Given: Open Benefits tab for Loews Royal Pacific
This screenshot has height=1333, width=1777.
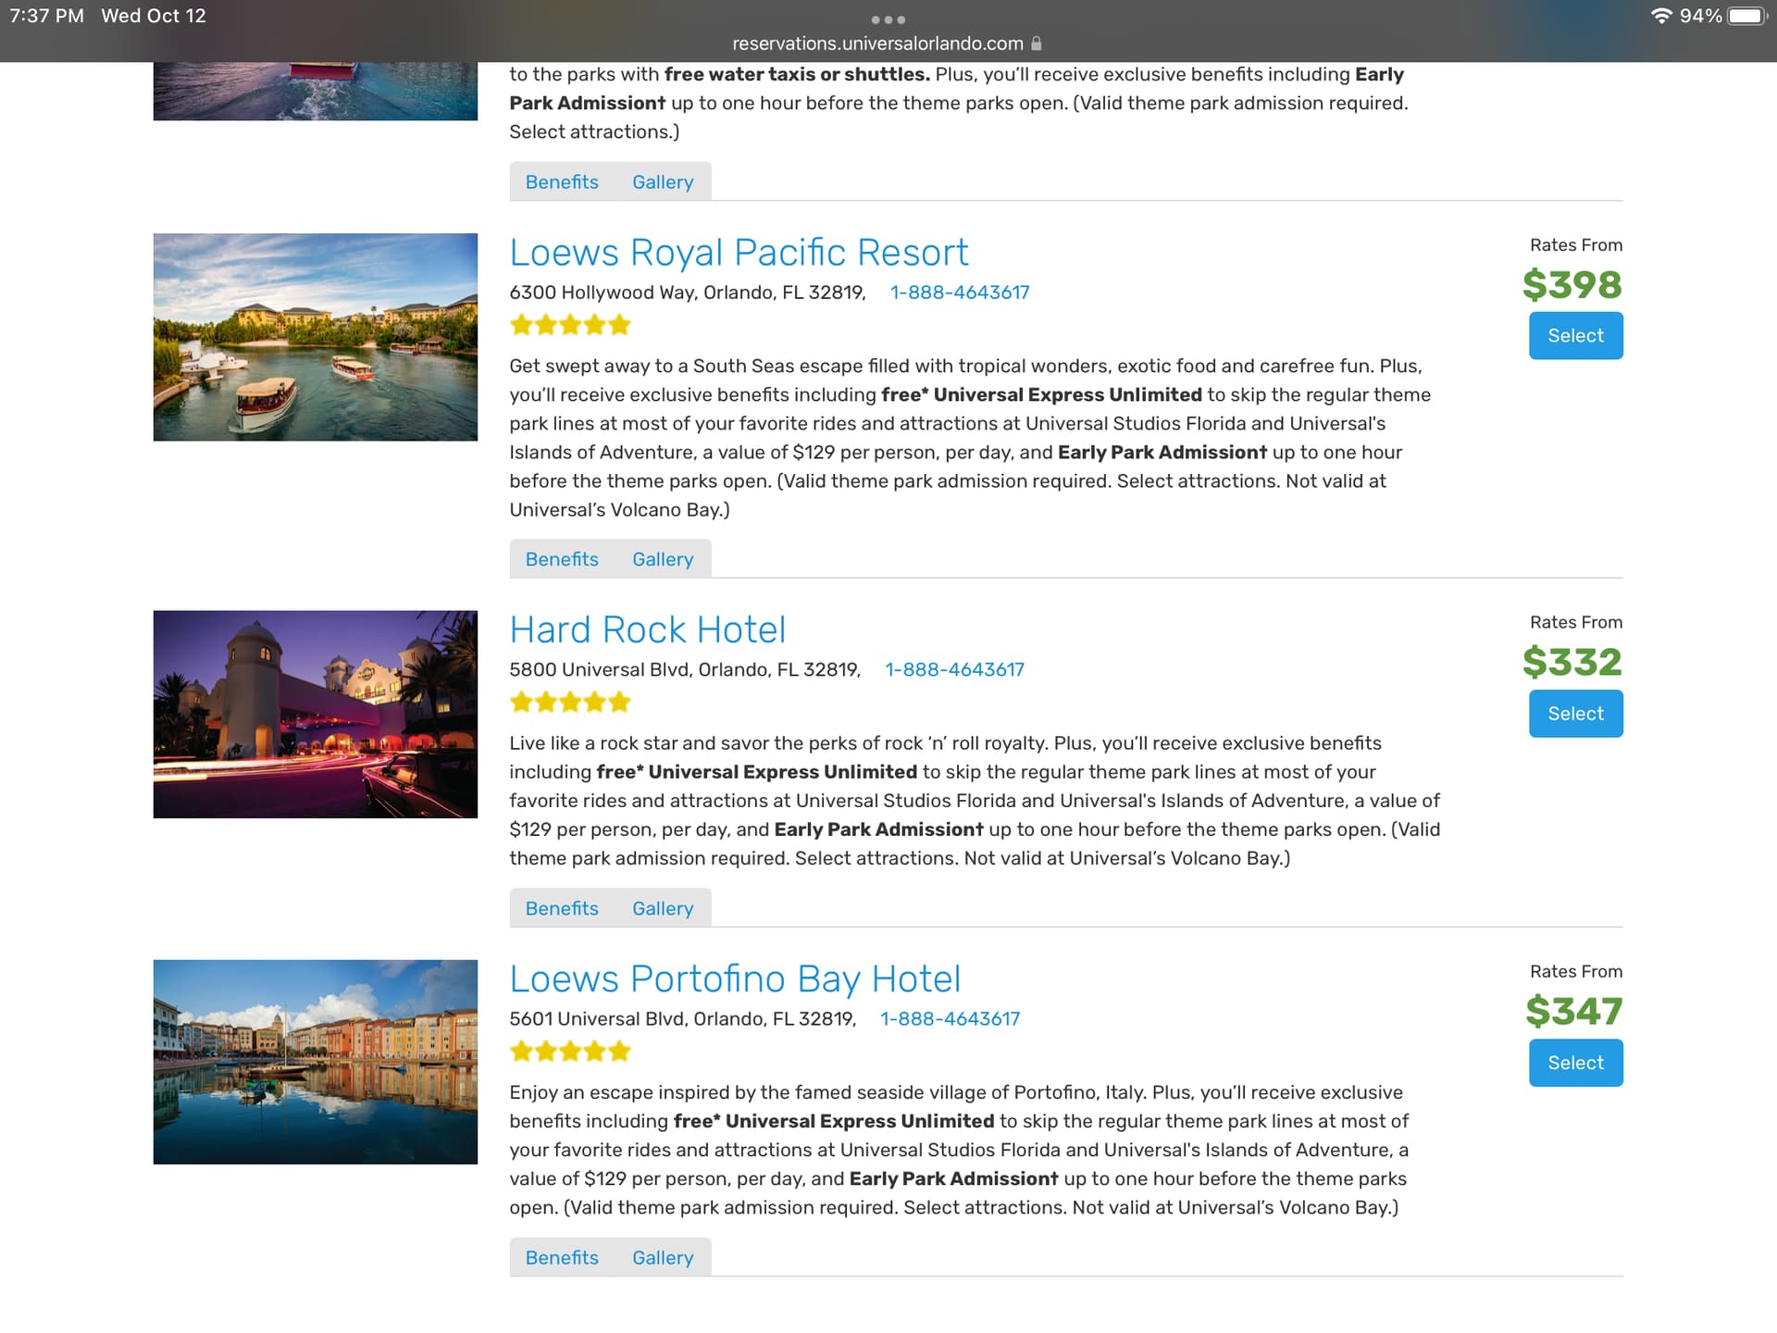Looking at the screenshot, I should click(x=562, y=559).
